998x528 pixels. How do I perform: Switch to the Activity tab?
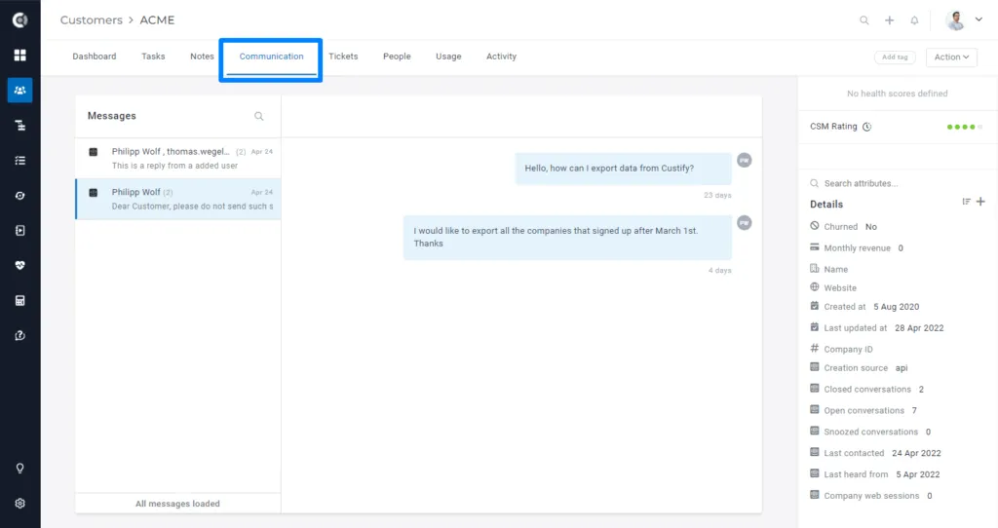coord(501,56)
